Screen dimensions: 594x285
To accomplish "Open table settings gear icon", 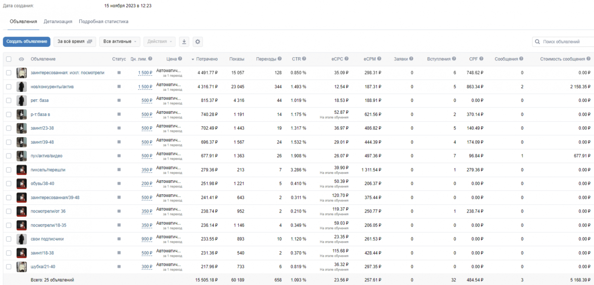I will 198,42.
